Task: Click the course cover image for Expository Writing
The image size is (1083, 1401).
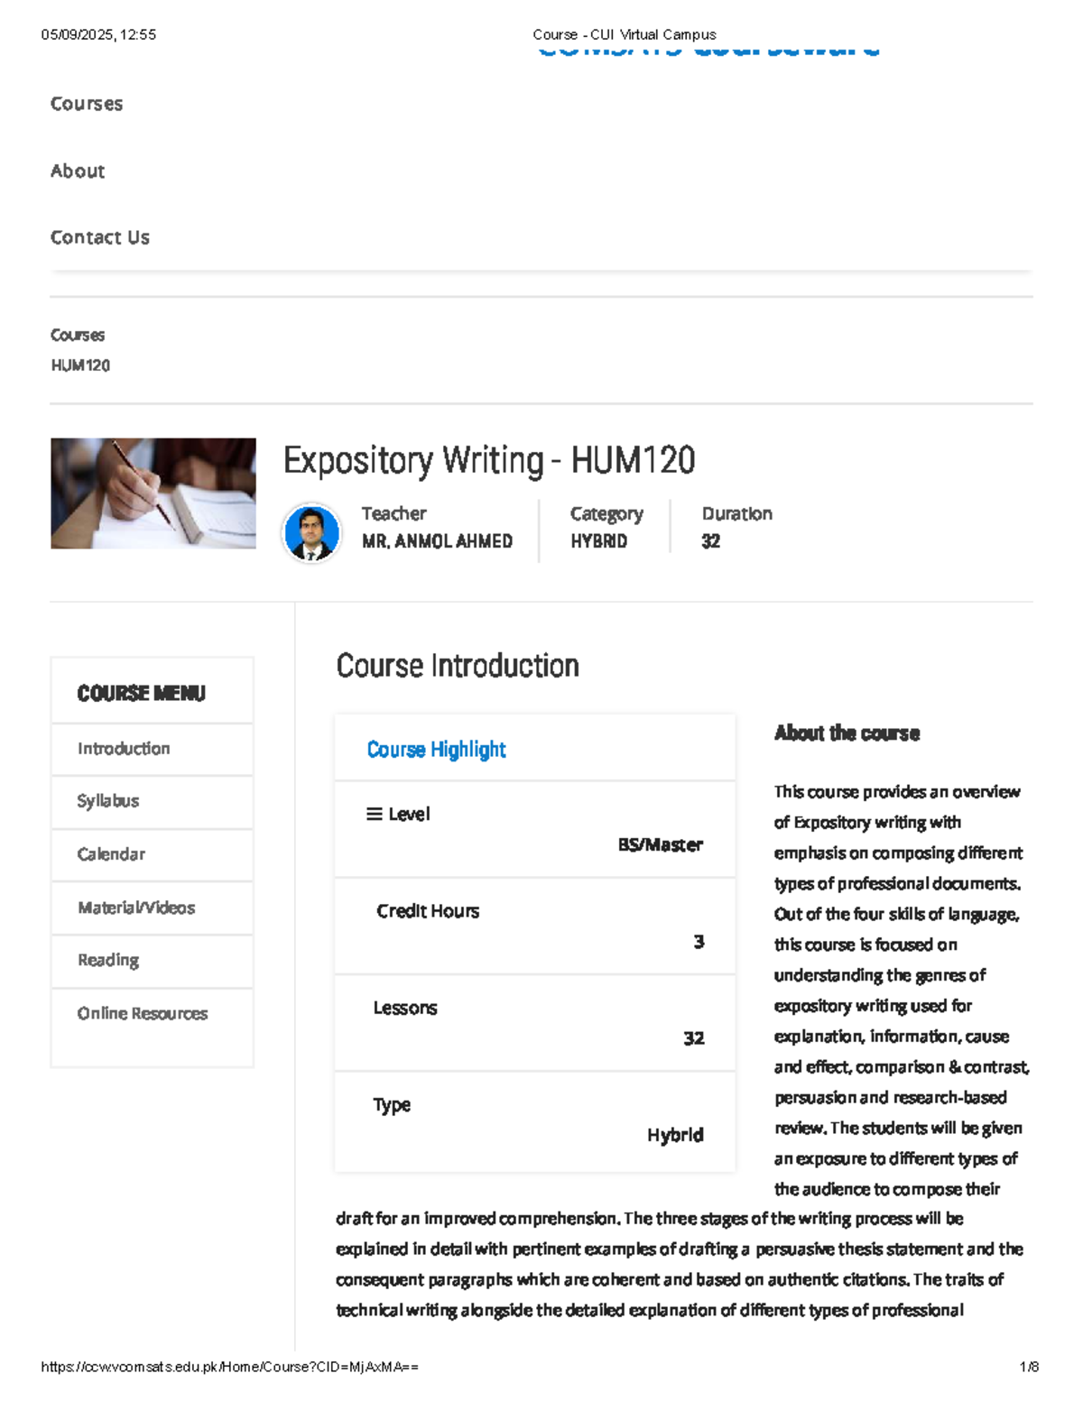Action: coord(155,492)
